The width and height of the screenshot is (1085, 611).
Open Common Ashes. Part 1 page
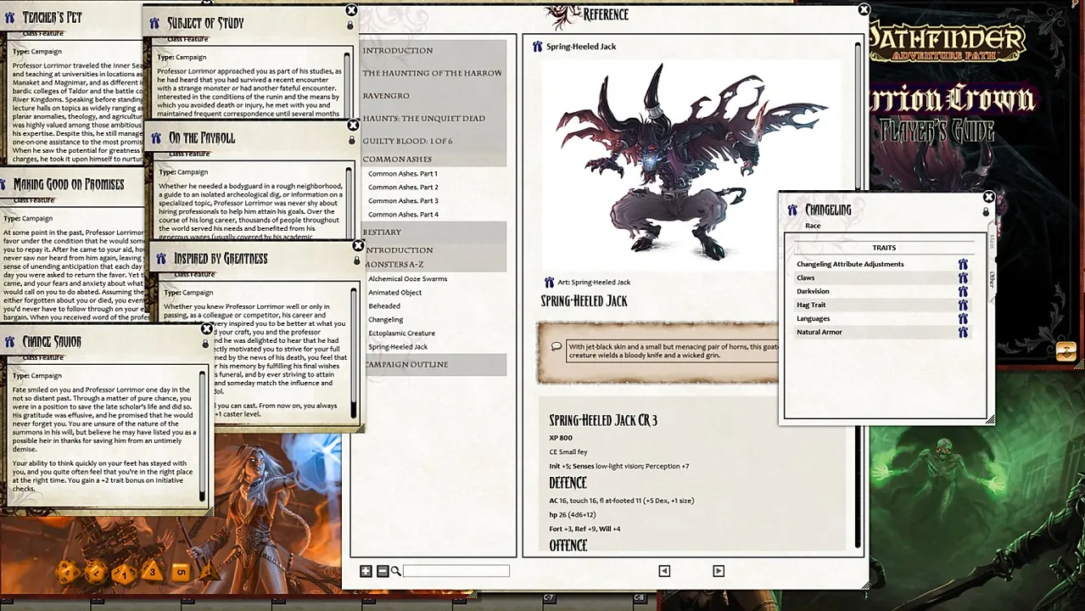403,174
